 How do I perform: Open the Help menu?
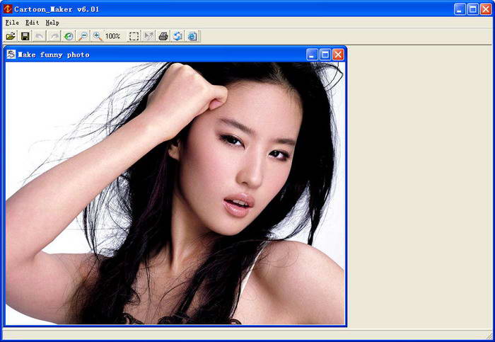pyautogui.click(x=52, y=23)
